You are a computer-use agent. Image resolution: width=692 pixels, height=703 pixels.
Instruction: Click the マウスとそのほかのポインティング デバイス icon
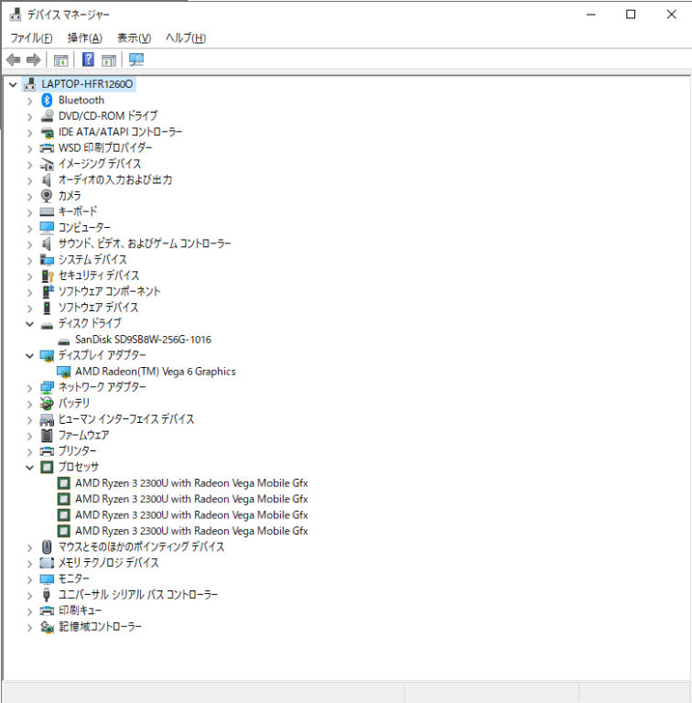click(47, 547)
